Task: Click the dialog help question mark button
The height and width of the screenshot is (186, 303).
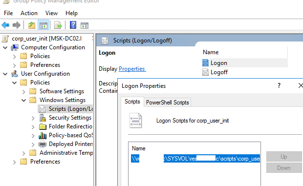Action: point(279,85)
